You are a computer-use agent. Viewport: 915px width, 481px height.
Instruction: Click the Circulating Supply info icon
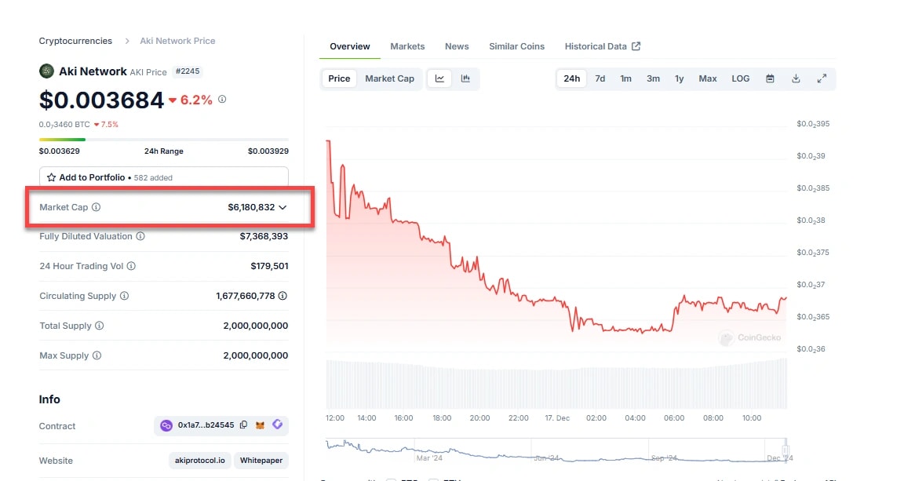pos(124,296)
